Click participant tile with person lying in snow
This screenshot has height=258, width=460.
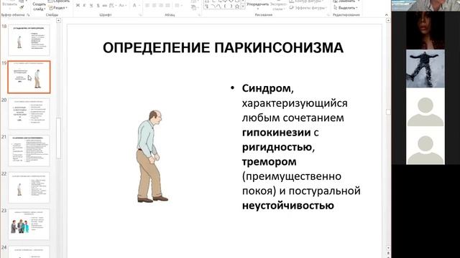425,69
